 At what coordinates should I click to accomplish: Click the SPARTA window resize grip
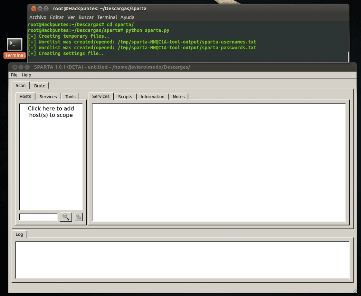click(354, 290)
